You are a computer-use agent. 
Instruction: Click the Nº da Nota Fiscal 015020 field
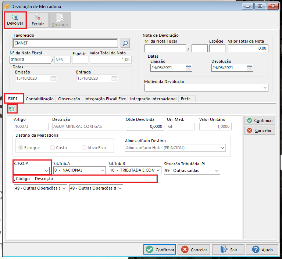(x=30, y=60)
